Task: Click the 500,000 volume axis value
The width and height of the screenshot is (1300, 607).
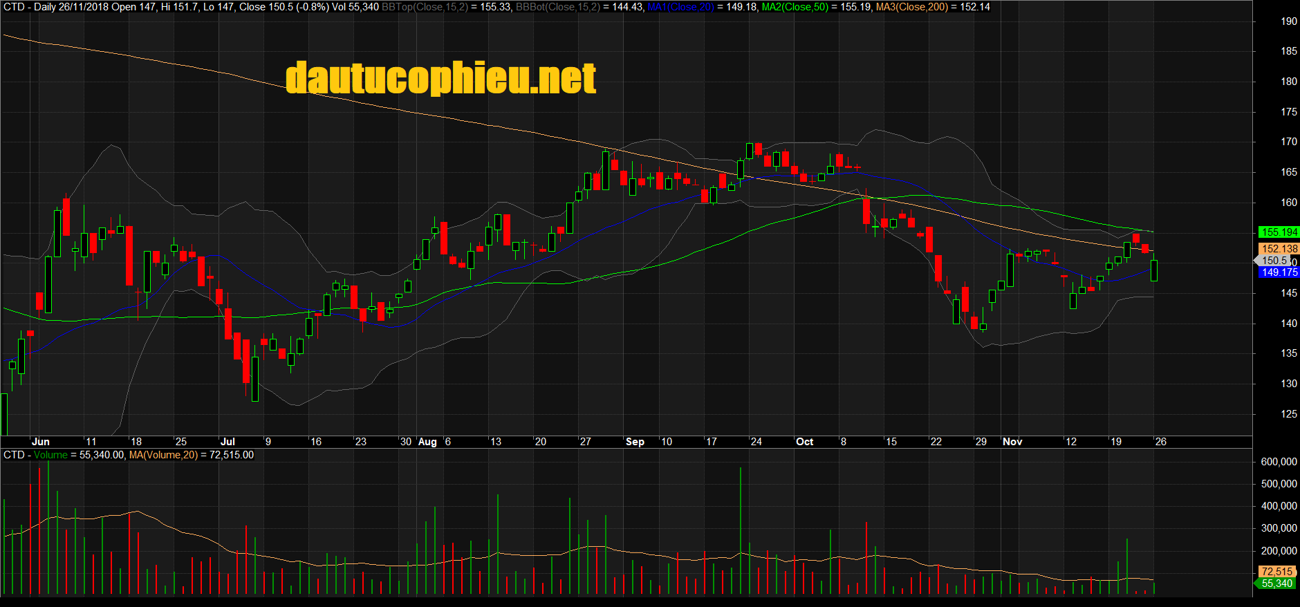Action: 1279,484
